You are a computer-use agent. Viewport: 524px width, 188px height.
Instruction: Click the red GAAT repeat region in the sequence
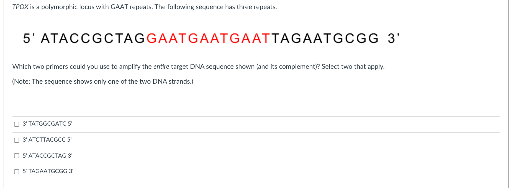click(208, 38)
